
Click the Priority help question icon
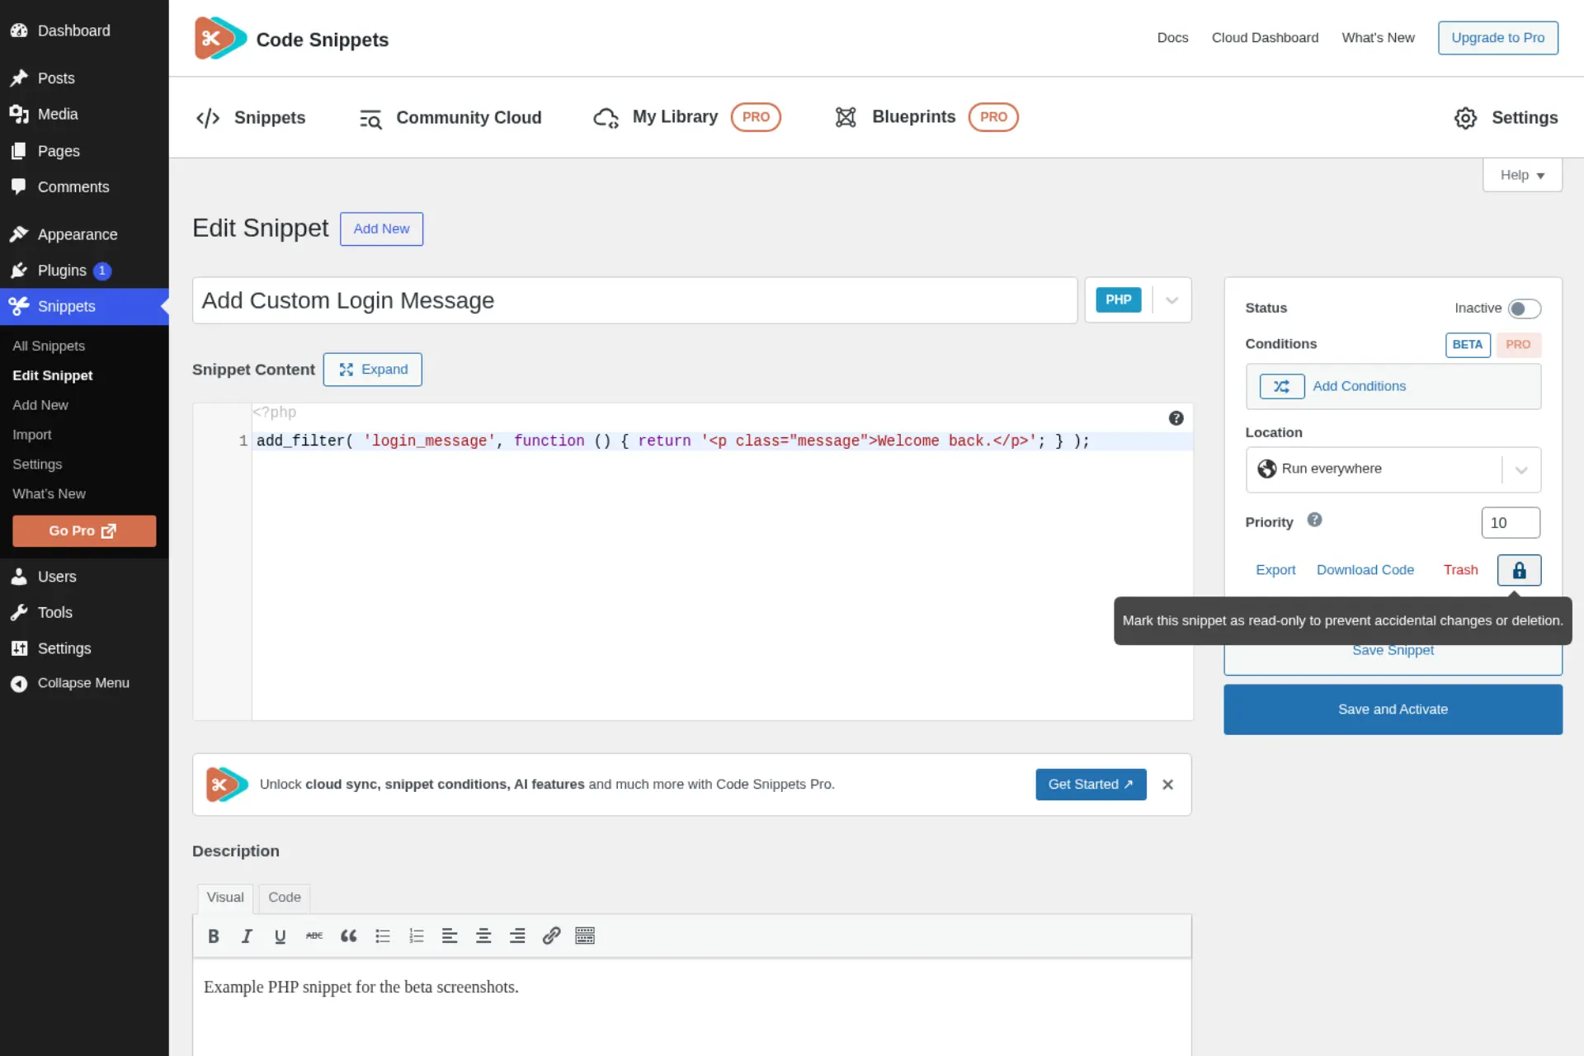[x=1315, y=520]
